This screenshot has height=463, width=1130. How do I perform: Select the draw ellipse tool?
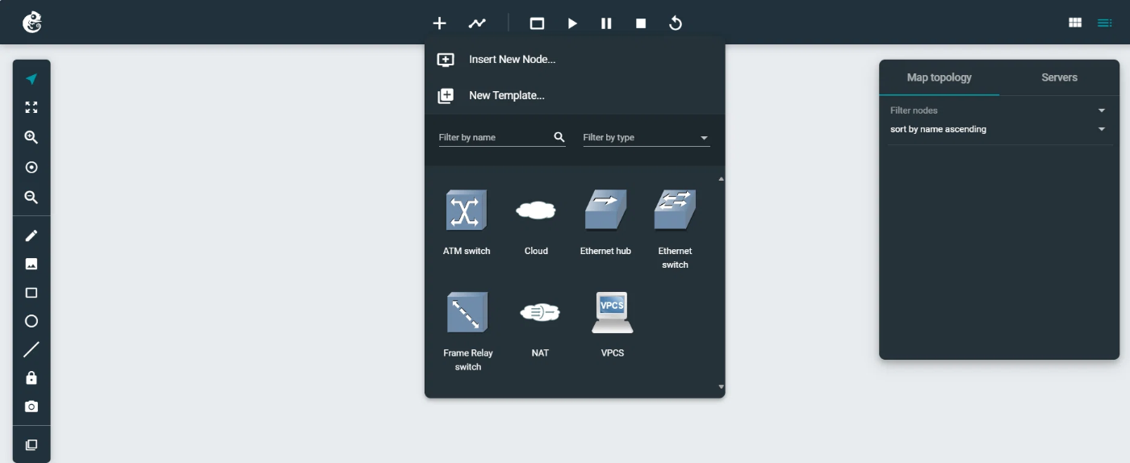pos(31,321)
